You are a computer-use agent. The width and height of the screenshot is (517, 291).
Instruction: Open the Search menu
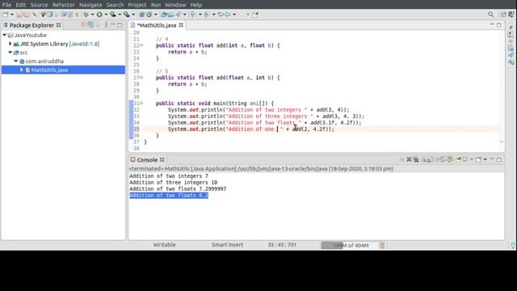pos(115,5)
